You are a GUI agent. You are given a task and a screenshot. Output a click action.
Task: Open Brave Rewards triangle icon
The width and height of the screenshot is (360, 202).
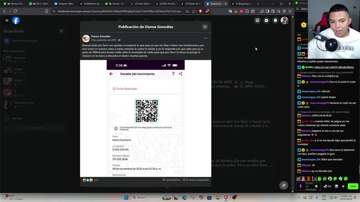click(x=207, y=11)
